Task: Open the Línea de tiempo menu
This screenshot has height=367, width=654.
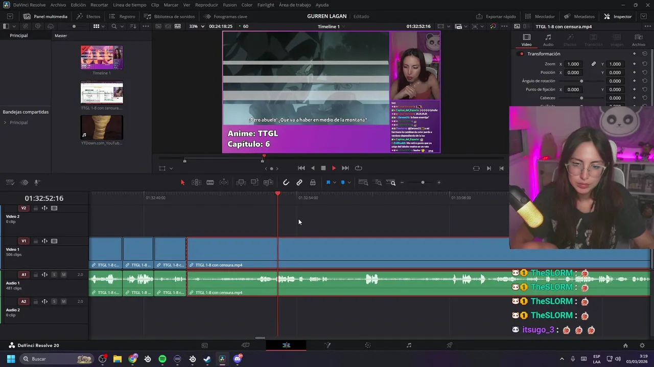Action: click(x=129, y=5)
